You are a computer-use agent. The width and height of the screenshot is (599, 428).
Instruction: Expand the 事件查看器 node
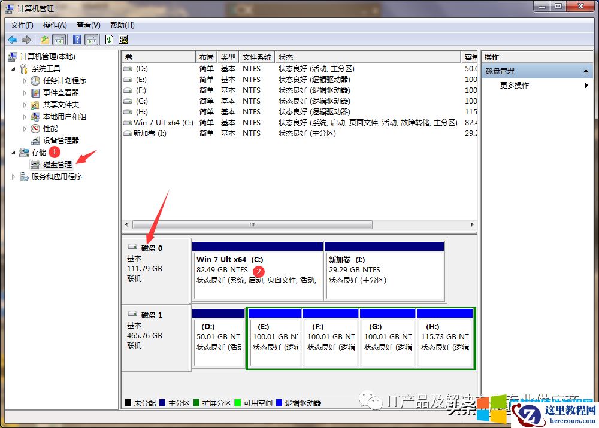tap(25, 93)
